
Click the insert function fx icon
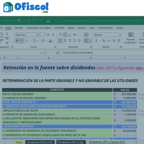pyautogui.click(x=57, y=53)
